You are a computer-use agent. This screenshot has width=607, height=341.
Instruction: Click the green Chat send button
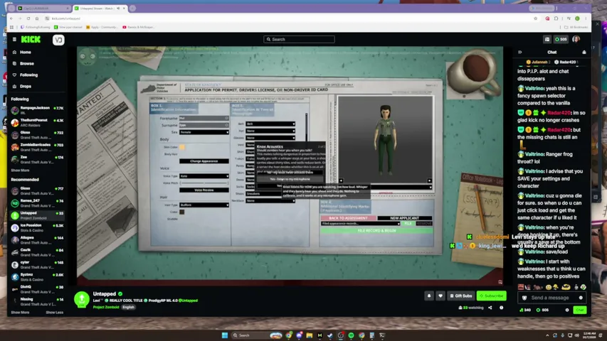pyautogui.click(x=579, y=310)
